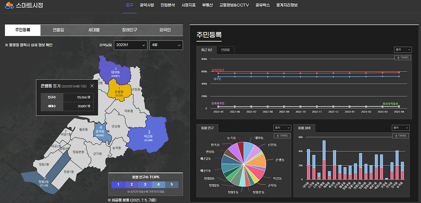Click the 내국인 line series label
421x203 pixels.
217,79
